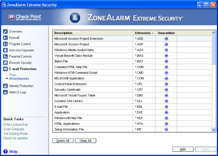Image resolution: width=218 pixels, height=156 pixels.
Task: Toggle quarantine for *.CHM extension
Action: coord(166,67)
